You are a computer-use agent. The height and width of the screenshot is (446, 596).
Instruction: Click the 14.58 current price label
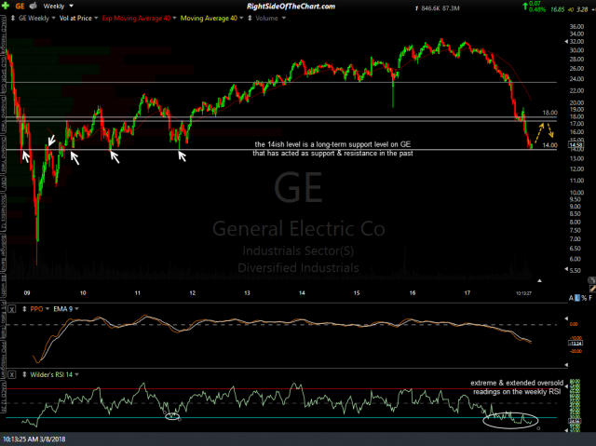point(576,144)
